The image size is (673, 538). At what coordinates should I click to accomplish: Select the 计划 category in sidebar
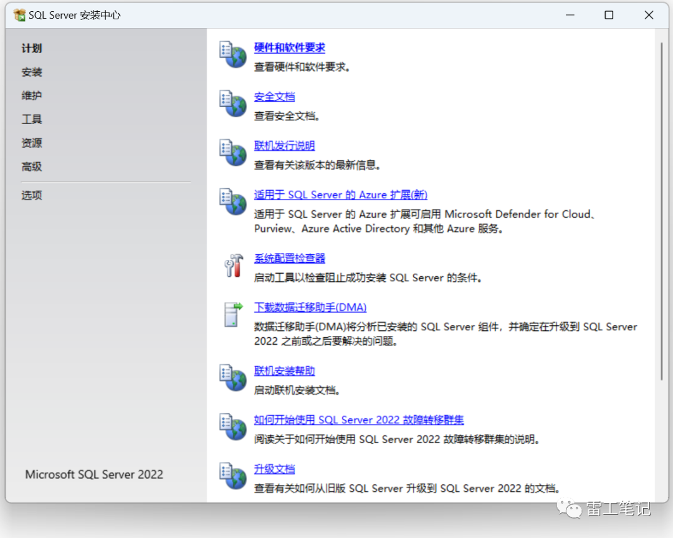point(32,48)
